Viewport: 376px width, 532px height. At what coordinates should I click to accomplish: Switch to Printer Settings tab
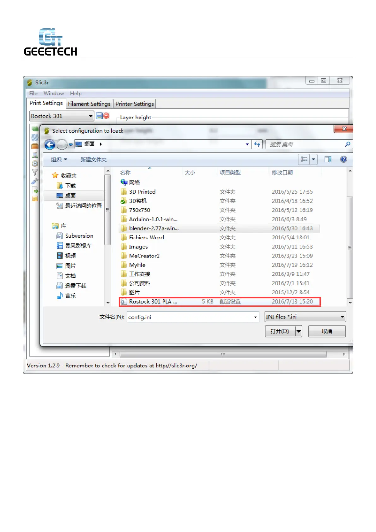(x=135, y=104)
